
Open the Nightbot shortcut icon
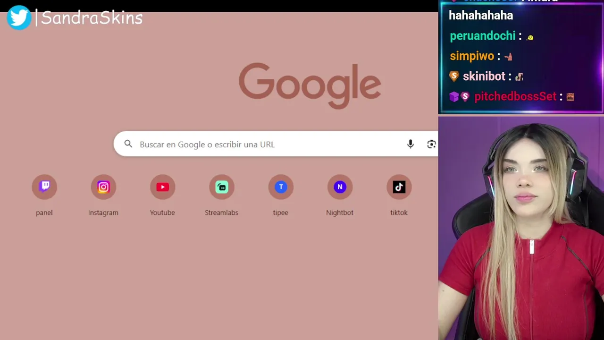(x=340, y=187)
